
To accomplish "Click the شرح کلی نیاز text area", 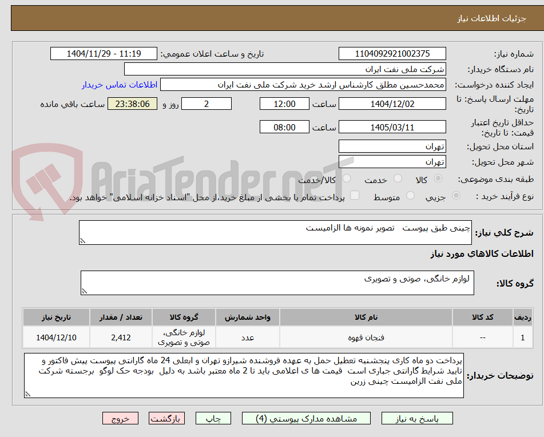I will 275,232.
